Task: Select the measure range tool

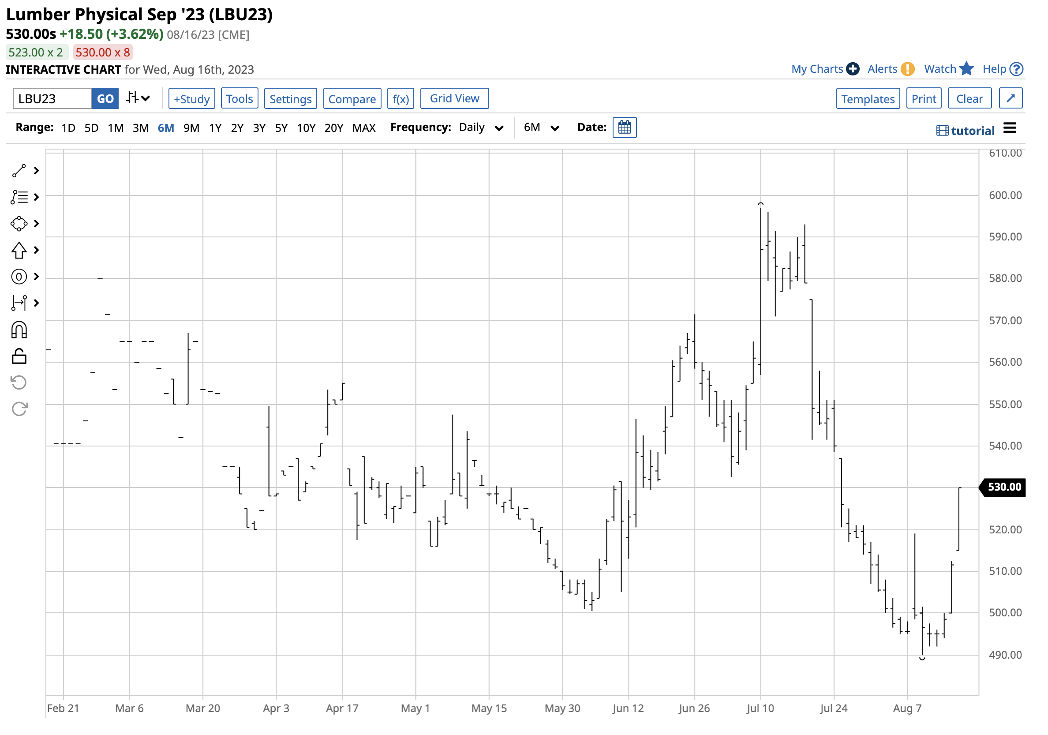Action: pos(19,303)
